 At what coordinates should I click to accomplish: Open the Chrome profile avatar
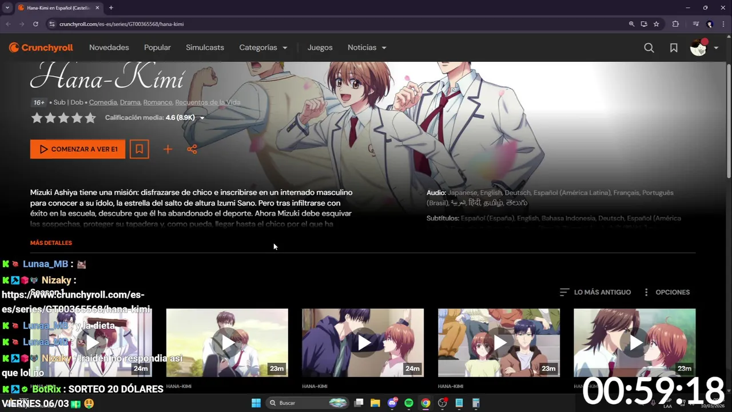click(x=710, y=24)
